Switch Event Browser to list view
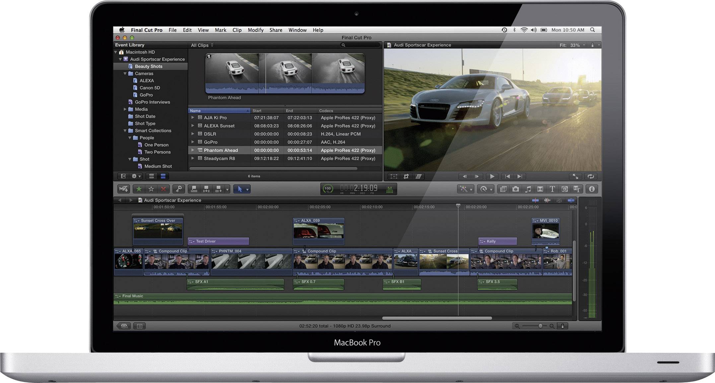This screenshot has width=715, height=383. click(163, 176)
